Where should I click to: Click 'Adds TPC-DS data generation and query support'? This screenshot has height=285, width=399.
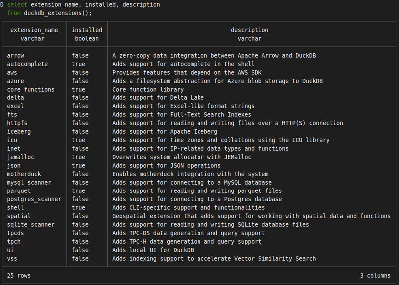point(189,233)
